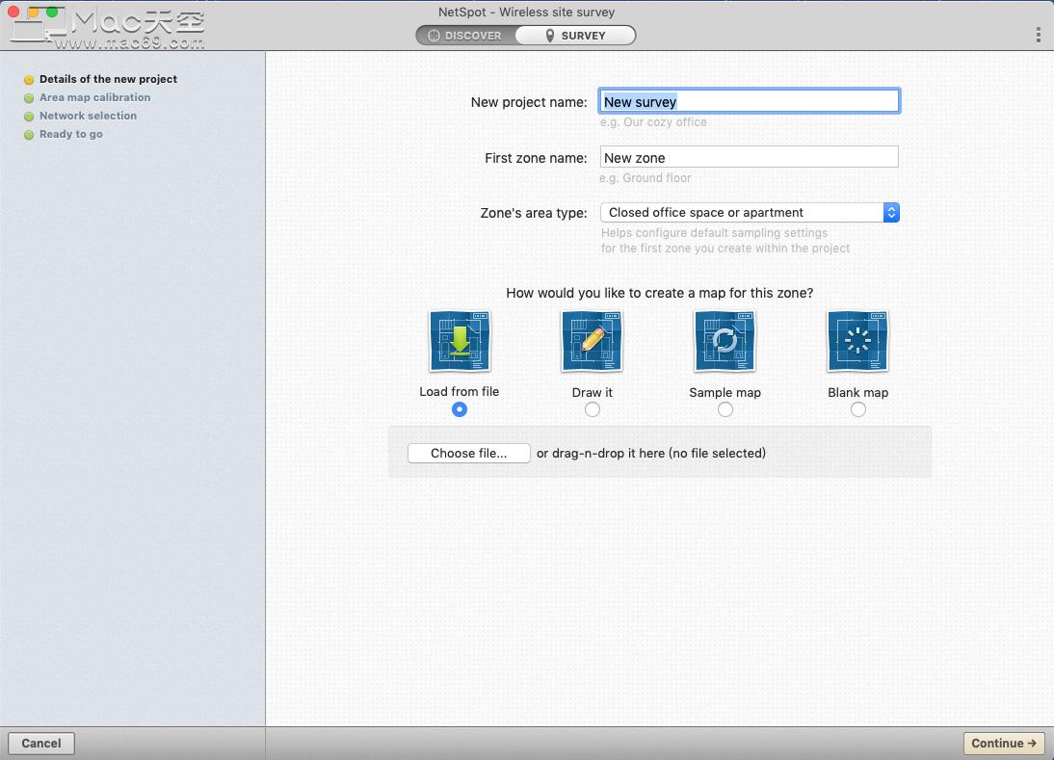Open the Zone's area type dropdown
The width and height of the screenshot is (1054, 760).
[x=749, y=212]
